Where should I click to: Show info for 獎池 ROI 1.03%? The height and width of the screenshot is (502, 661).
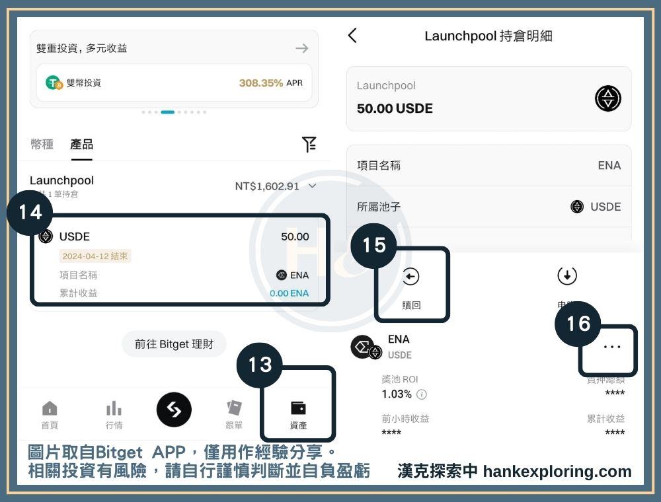(422, 394)
